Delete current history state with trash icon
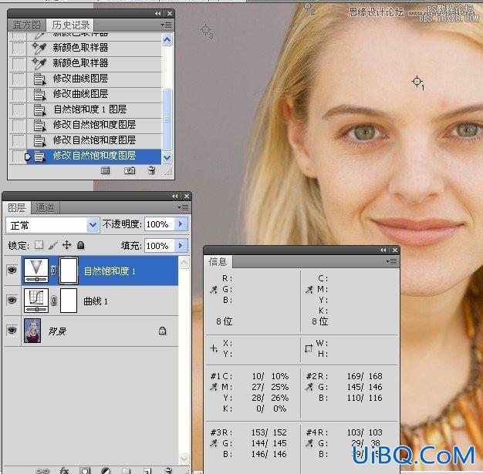 151,170
